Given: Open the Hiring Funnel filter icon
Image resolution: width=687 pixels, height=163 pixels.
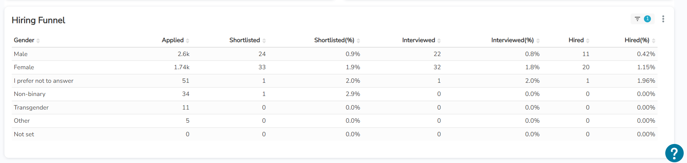Looking at the screenshot, I should [637, 19].
